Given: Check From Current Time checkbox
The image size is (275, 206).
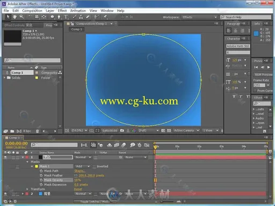Looking at the screenshot, I should point(255,91).
